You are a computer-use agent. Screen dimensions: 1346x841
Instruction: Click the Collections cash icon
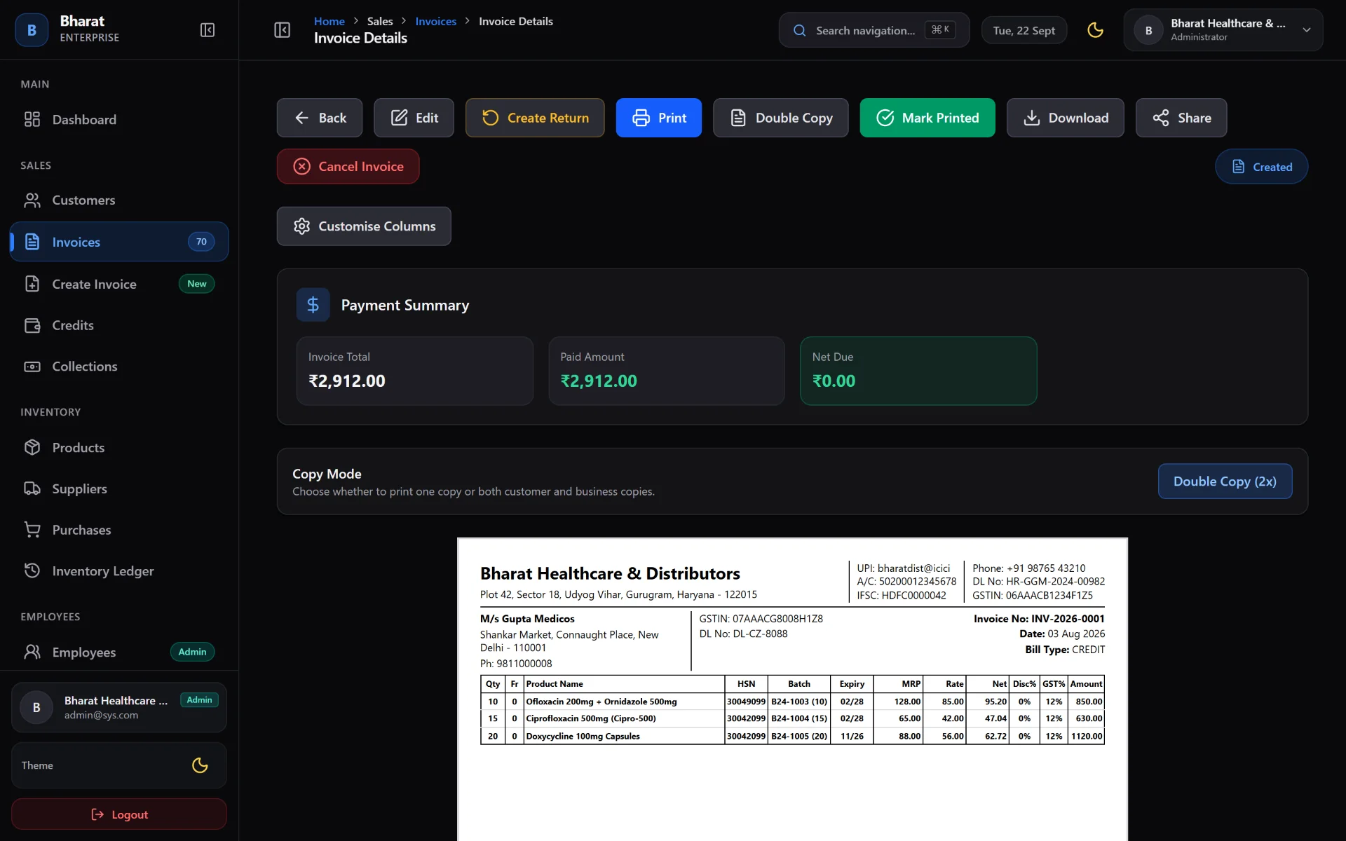(32, 367)
